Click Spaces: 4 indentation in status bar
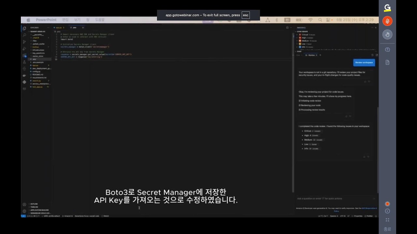417x234 pixels. tap(334, 216)
